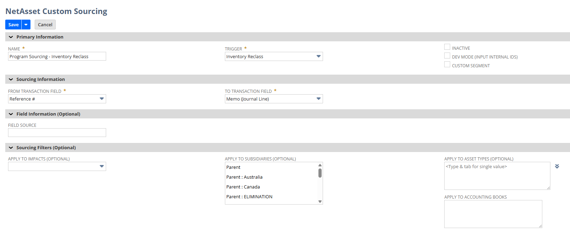Click the double-chevron icon beside Asset Types
The image size is (570, 234).
[557, 166]
